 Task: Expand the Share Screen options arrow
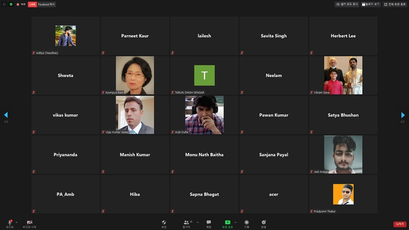pos(236,222)
